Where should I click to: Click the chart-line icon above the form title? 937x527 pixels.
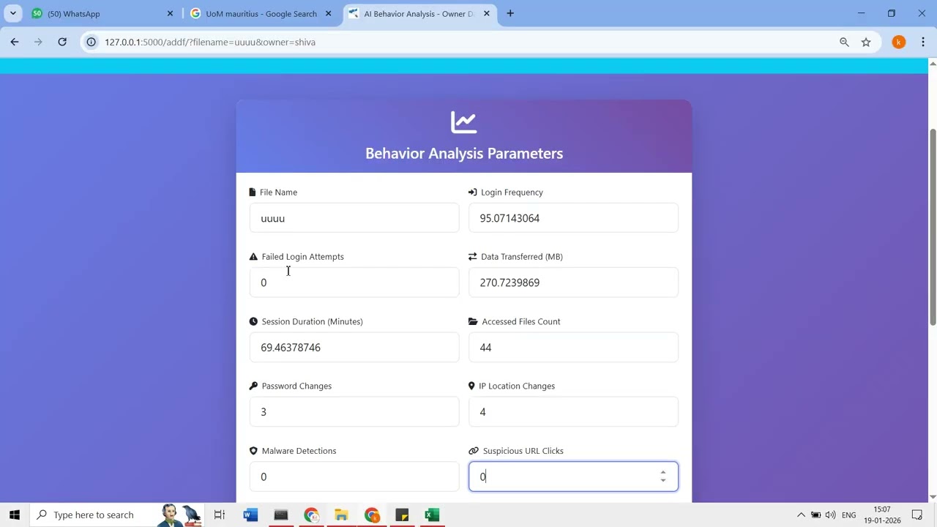point(464,122)
